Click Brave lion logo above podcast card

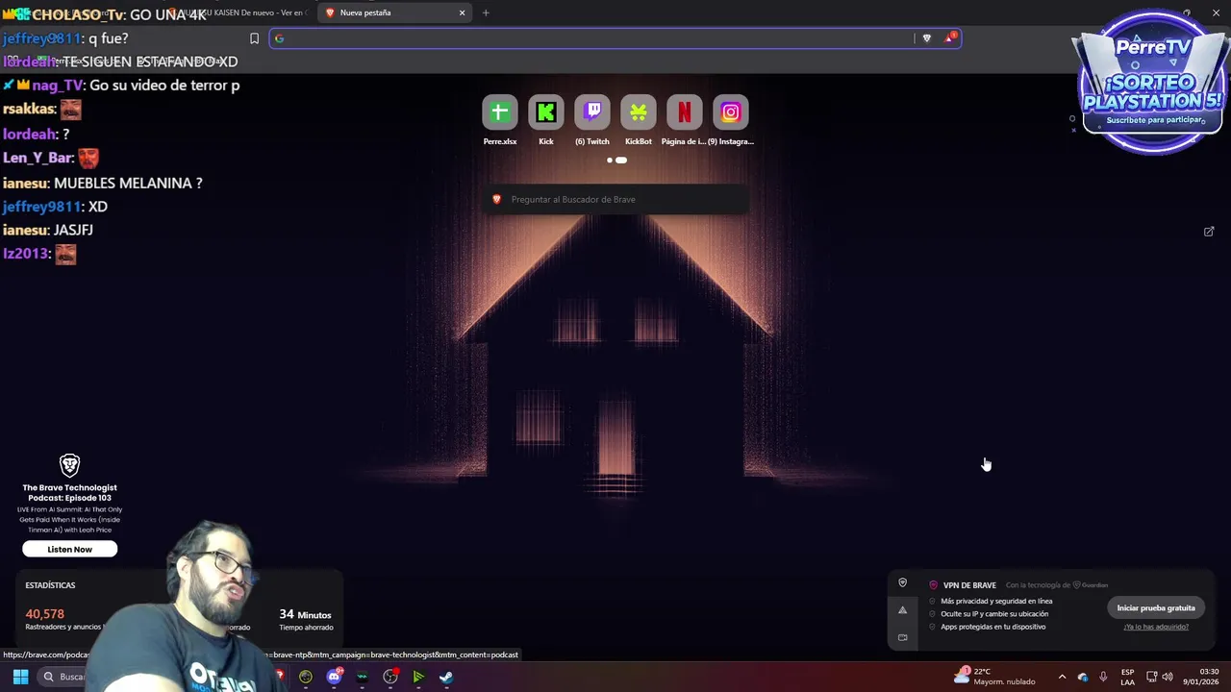70,466
